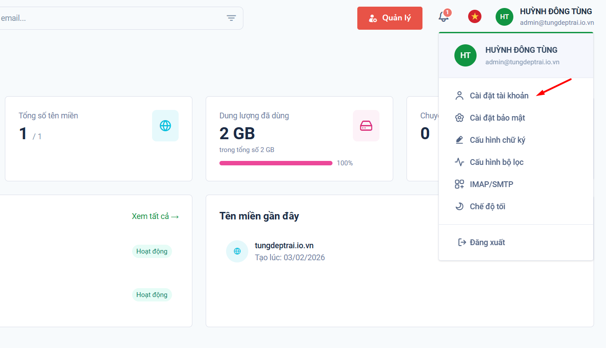Click Đăng xuất to log out
This screenshot has height=348, width=606.
(x=487, y=242)
